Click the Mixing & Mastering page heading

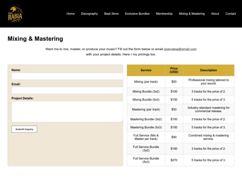click(35, 38)
